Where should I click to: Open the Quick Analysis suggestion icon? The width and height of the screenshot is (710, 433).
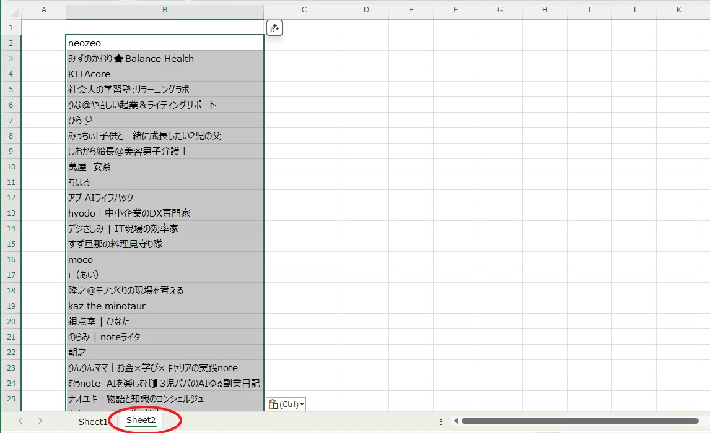pyautogui.click(x=274, y=28)
